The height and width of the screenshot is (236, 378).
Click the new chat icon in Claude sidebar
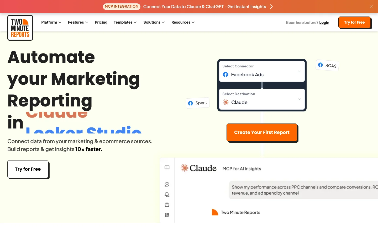coord(167,184)
